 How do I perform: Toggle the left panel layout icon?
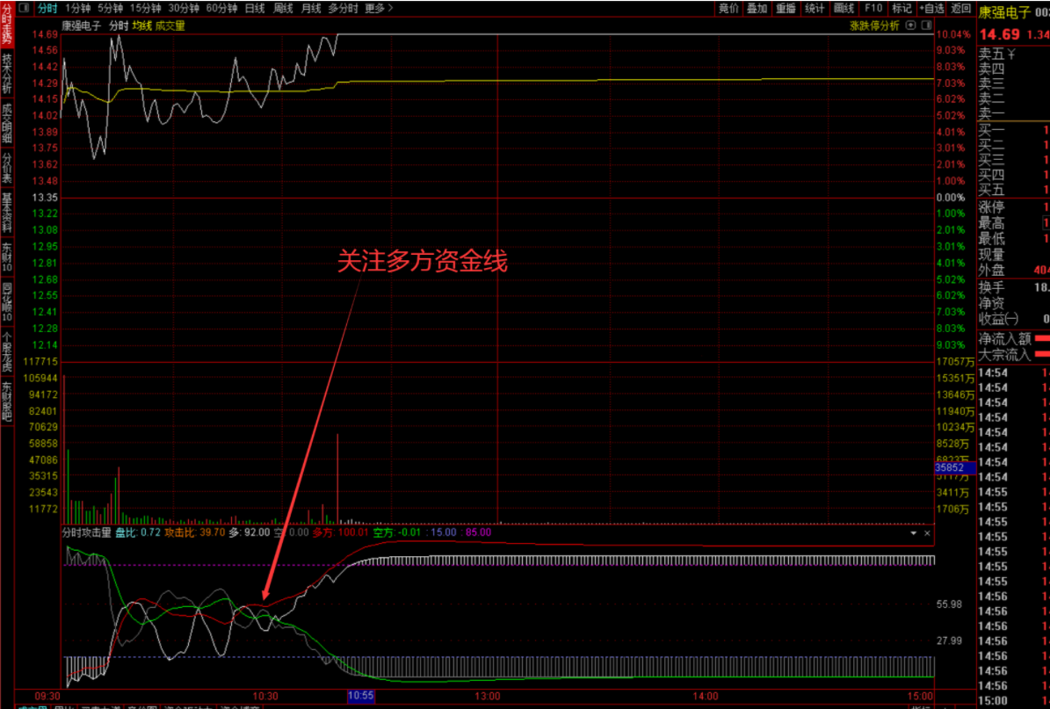tap(24, 8)
